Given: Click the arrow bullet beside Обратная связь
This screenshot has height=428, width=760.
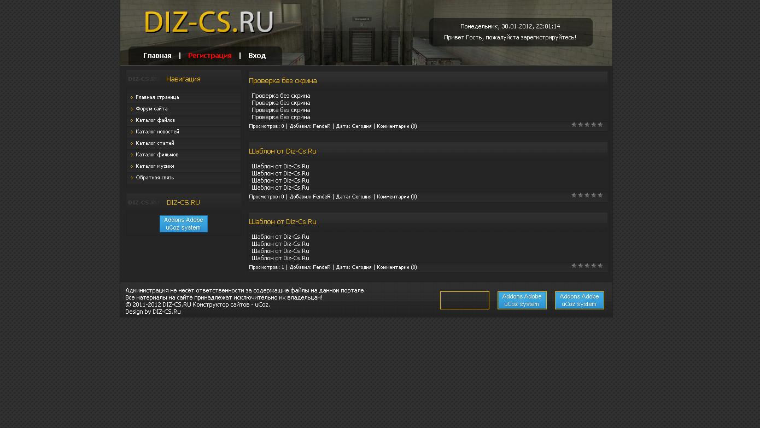Looking at the screenshot, I should point(132,178).
